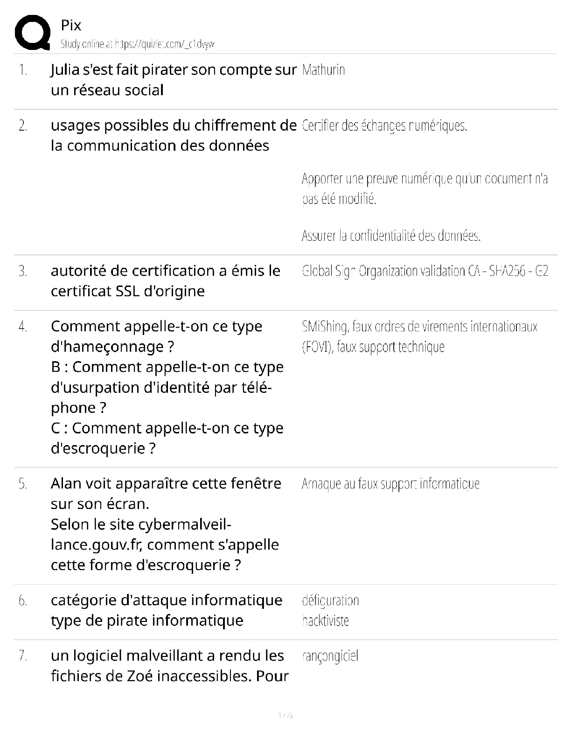Click the SSL certificate authority question
Screen dimensions: 571x739
(x=165, y=281)
